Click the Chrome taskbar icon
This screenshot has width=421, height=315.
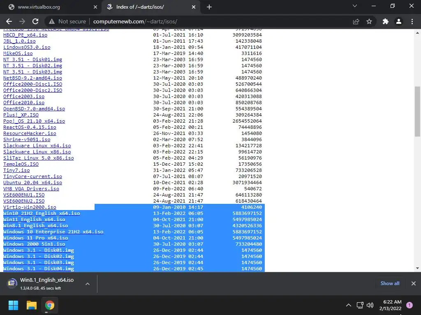50,305
